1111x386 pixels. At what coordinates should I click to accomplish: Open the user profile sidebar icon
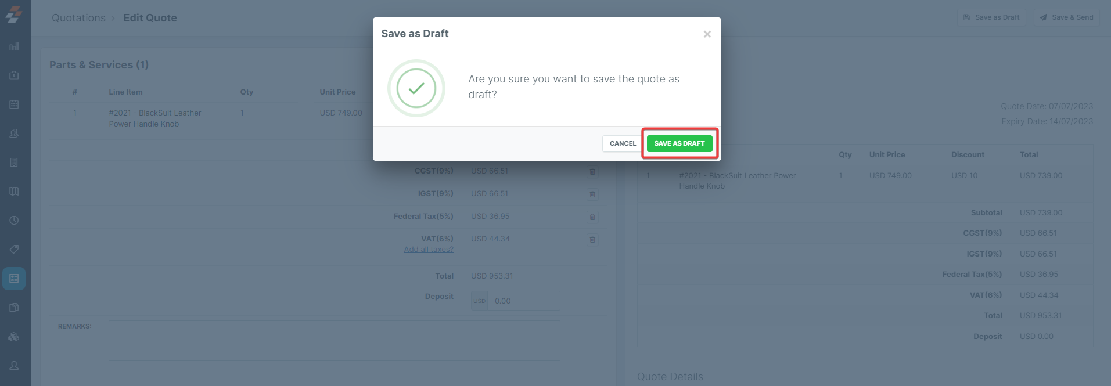[15, 366]
